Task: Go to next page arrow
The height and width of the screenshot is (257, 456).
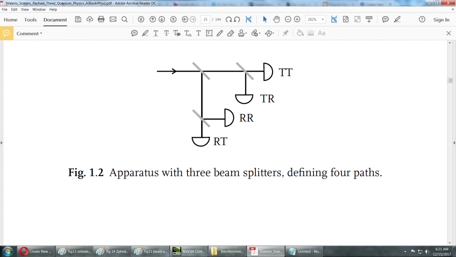Action: coord(161,20)
